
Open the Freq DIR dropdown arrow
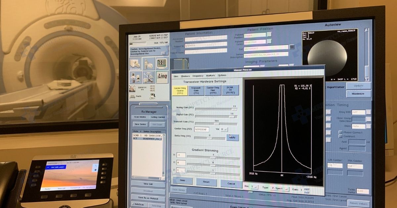[x=368, y=112]
